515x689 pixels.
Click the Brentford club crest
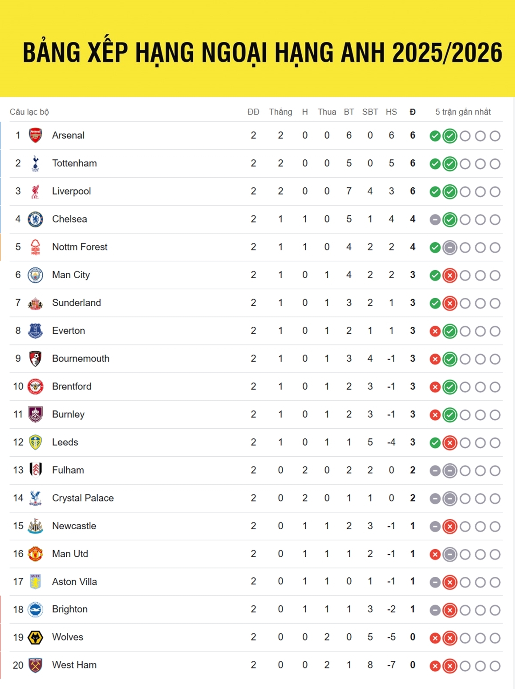tap(35, 386)
